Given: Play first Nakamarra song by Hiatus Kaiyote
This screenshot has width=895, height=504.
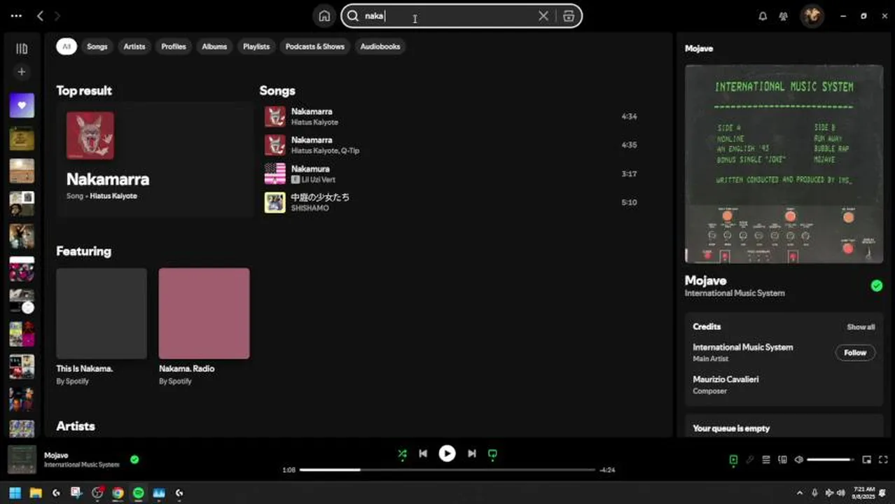Looking at the screenshot, I should tap(450, 117).
